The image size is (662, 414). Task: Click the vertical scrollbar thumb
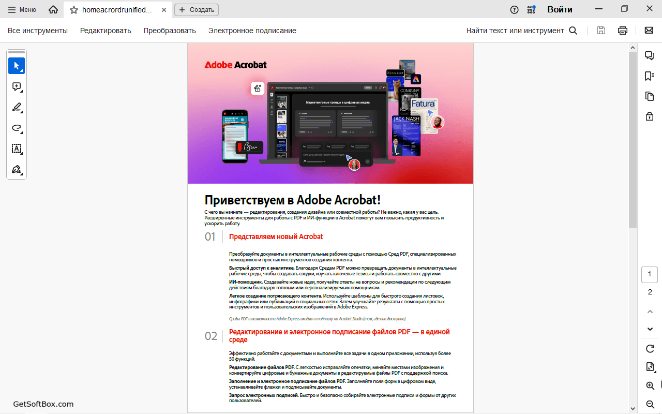pyautogui.click(x=633, y=140)
